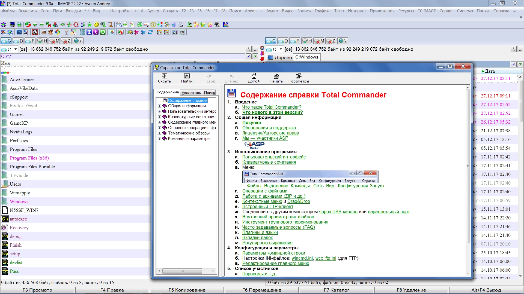The image size is (524, 294).
Task: Click the yellow smiley face toolbar icon
Action: 96,25
